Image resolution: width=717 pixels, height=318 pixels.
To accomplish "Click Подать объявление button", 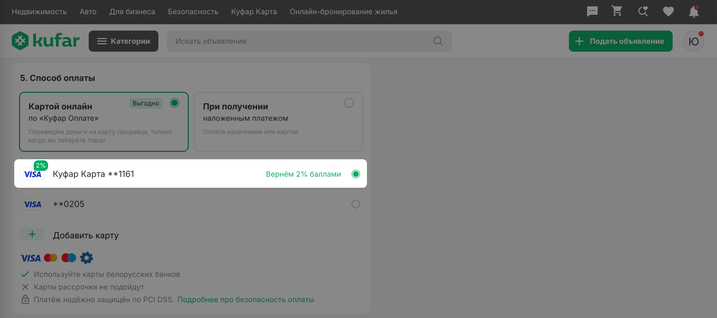I will click(620, 41).
